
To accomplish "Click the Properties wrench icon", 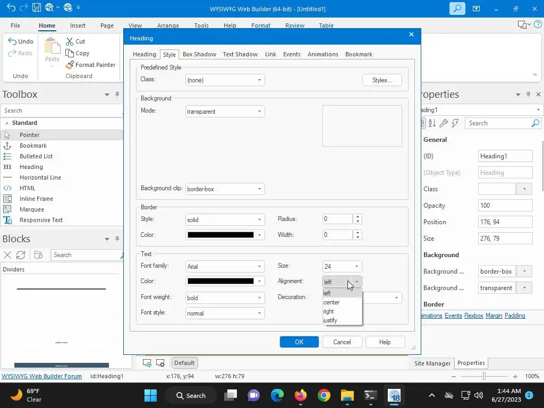I will tap(444, 123).
